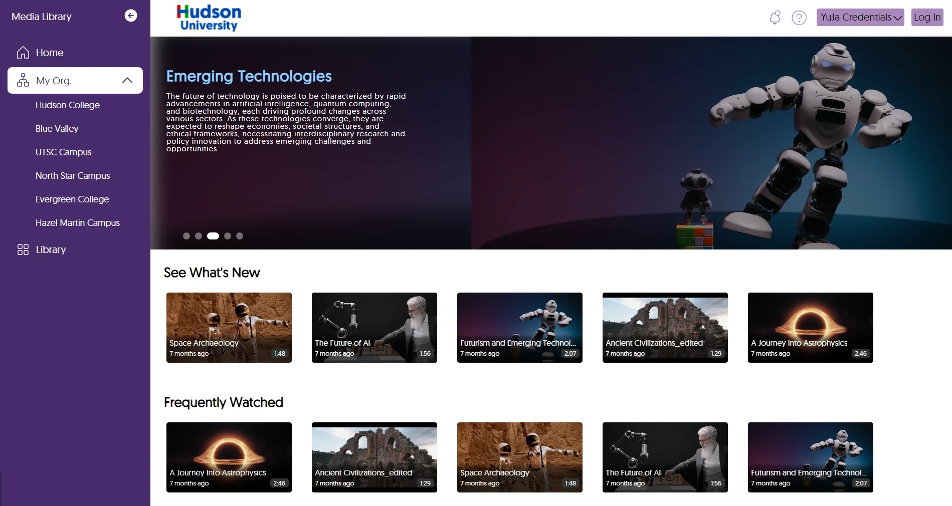Click the Media Library panel heading
Screen dimensions: 952x506
click(x=42, y=17)
